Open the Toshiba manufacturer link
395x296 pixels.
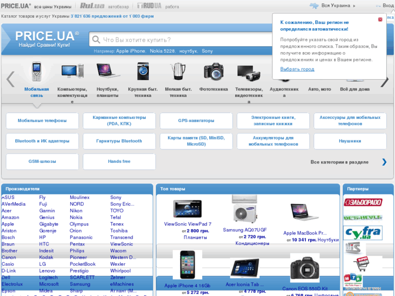119,231
